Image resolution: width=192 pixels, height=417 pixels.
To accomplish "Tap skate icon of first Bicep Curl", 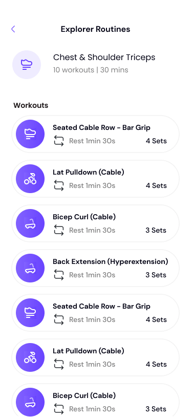I will (30, 223).
